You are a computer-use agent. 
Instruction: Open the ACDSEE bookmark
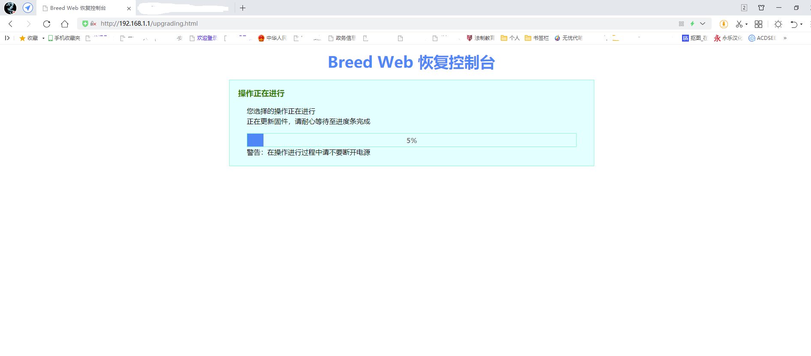tap(763, 38)
